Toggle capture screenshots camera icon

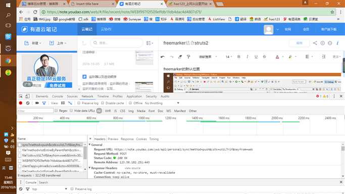(x=37, y=103)
